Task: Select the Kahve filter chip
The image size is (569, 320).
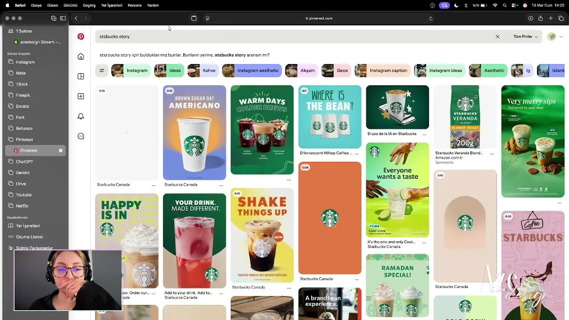Action: pos(203,71)
